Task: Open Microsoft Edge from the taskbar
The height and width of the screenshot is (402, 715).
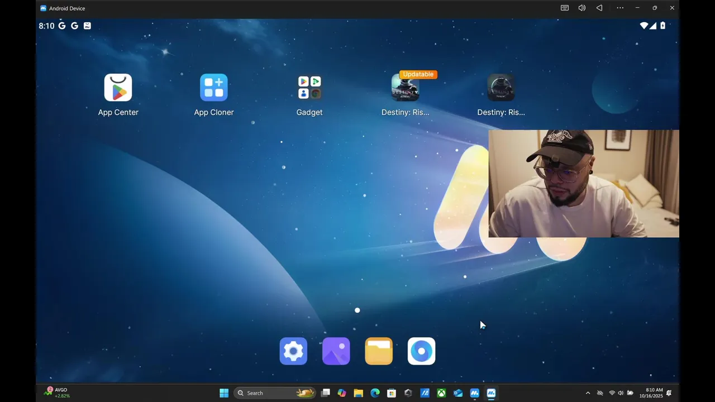Action: [375, 393]
